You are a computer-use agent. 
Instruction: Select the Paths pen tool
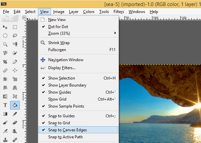tap(15, 62)
